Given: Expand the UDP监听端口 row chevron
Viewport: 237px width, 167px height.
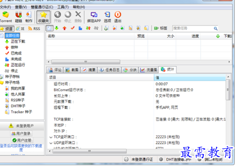Looking at the screenshot, I should pyautogui.click(x=51, y=143).
